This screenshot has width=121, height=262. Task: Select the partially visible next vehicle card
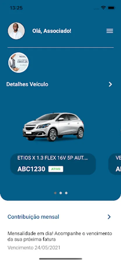click(115, 164)
